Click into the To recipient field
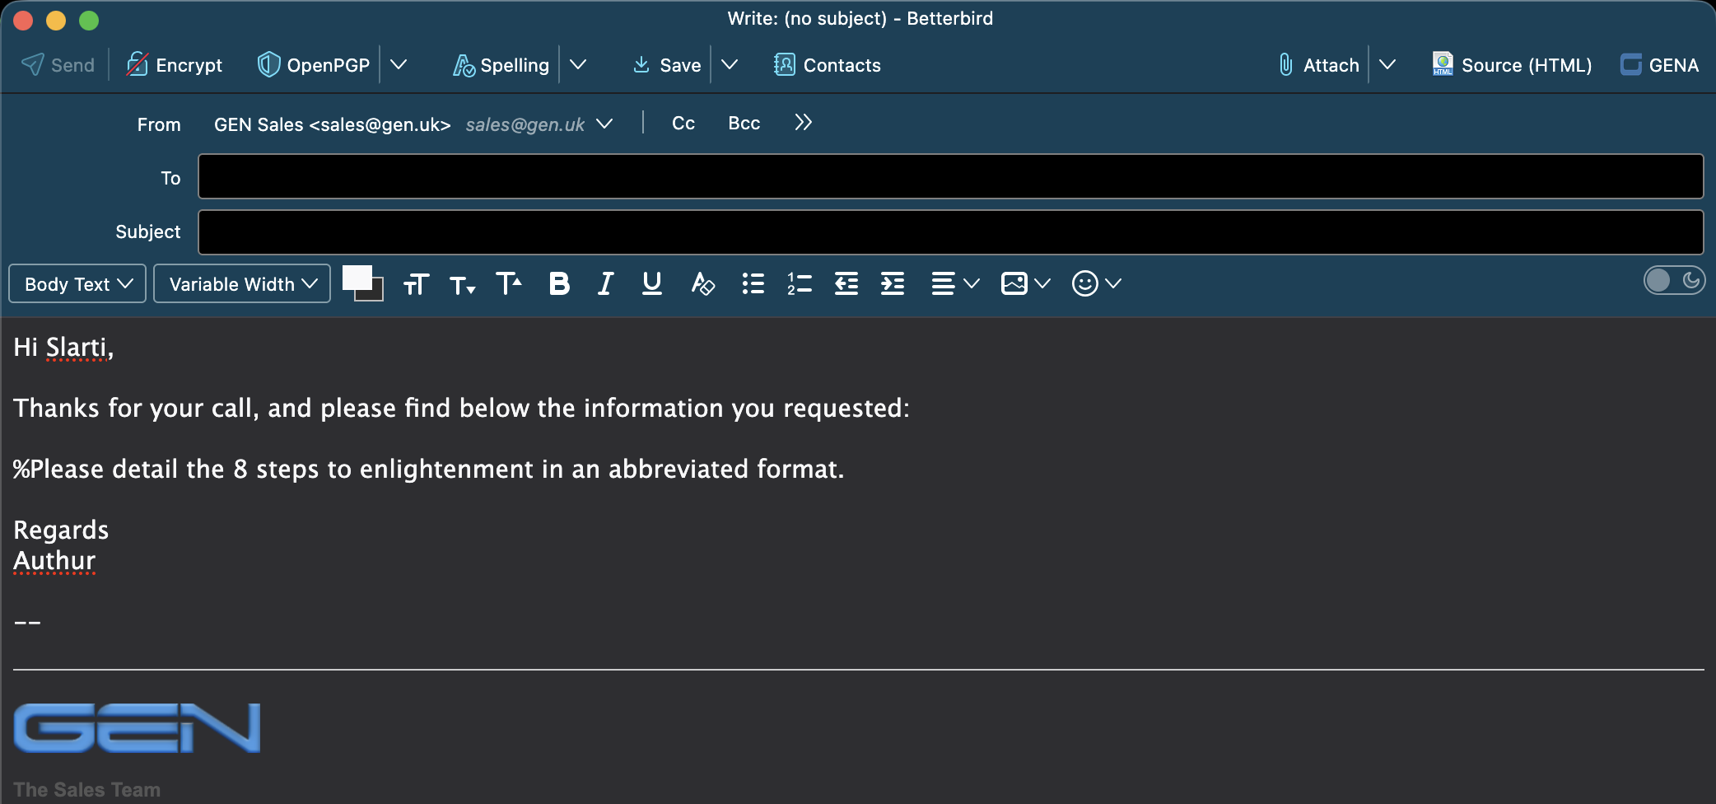1716x804 pixels. 950,176
